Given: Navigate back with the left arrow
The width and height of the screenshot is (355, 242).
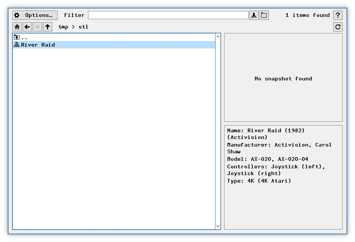Looking at the screenshot, I should tap(27, 27).
